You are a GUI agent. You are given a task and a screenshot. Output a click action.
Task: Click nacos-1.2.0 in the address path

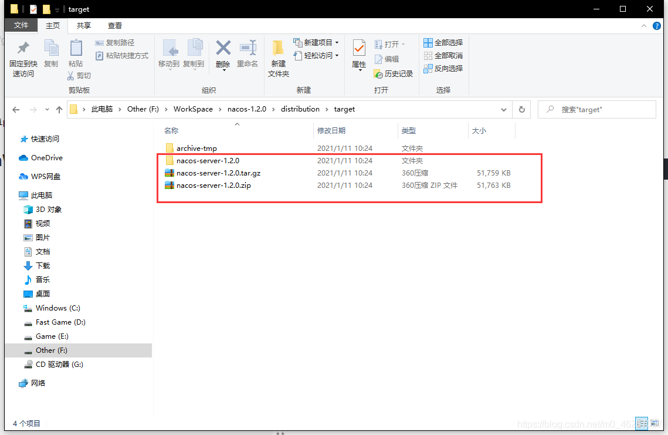[x=247, y=109]
